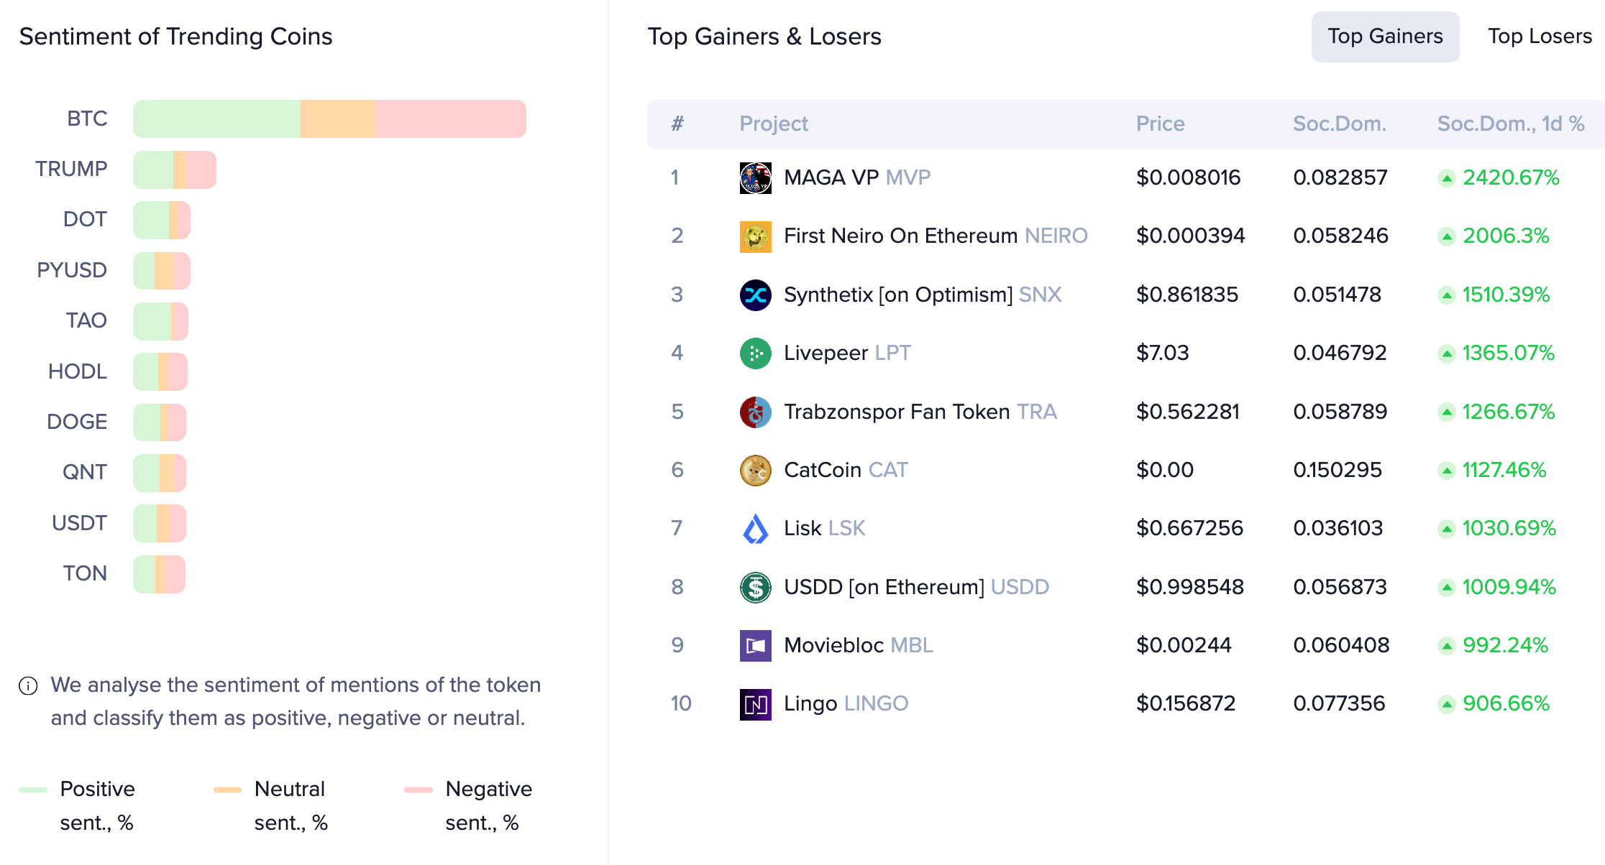Click the price $7.03
1605x865 pixels.
coord(1162,353)
